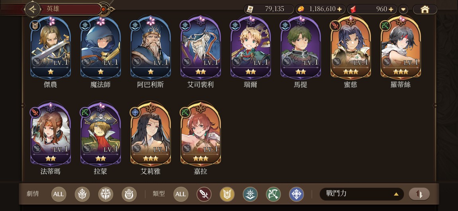Filter heroes by sword class icon
The height and width of the screenshot is (211, 458).
click(204, 194)
